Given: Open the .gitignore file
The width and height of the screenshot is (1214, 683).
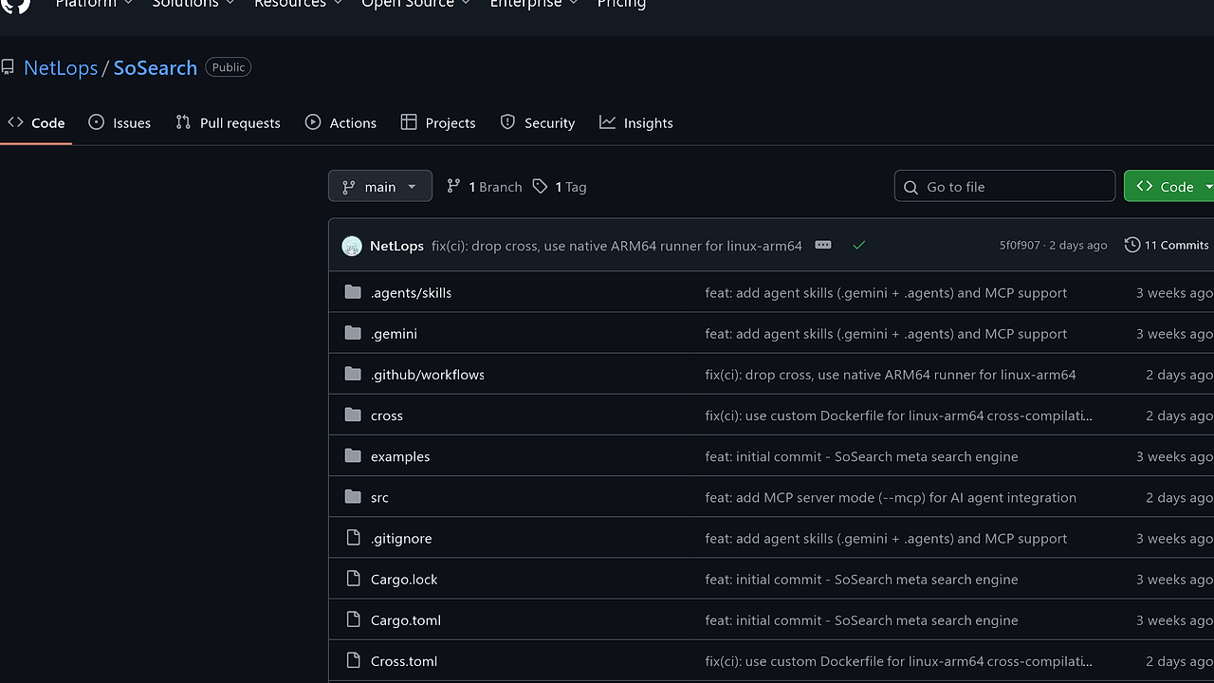Looking at the screenshot, I should (401, 537).
